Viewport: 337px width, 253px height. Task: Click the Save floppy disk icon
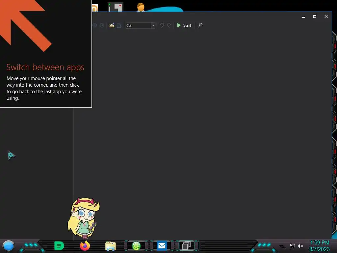(119, 25)
